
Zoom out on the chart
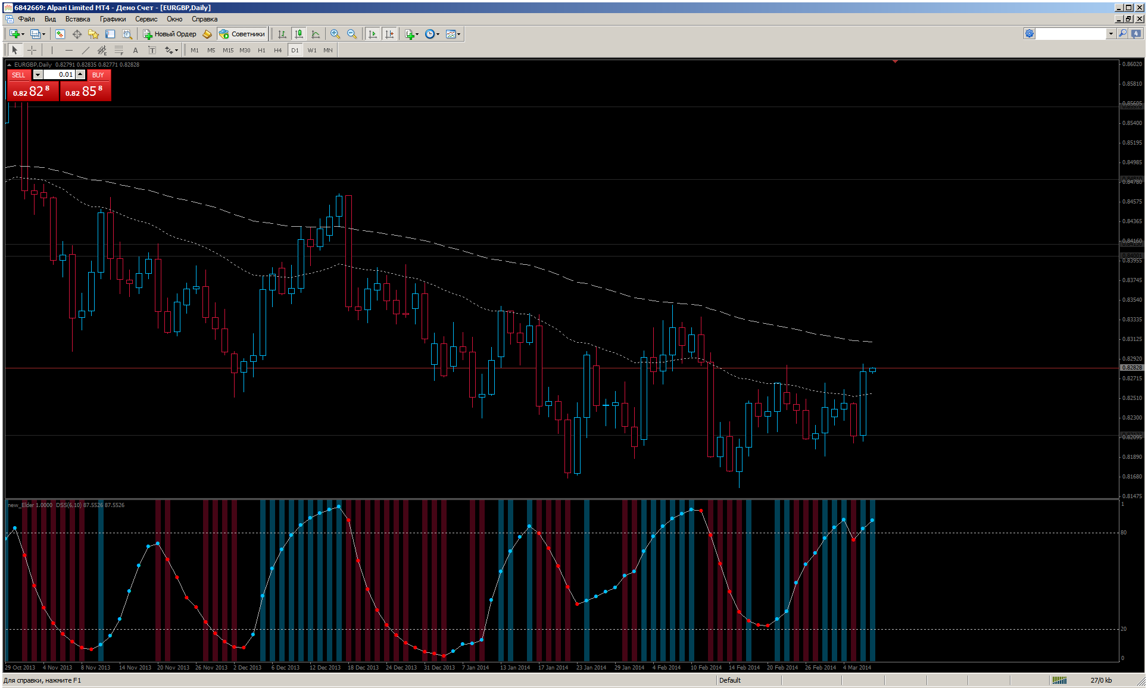352,34
